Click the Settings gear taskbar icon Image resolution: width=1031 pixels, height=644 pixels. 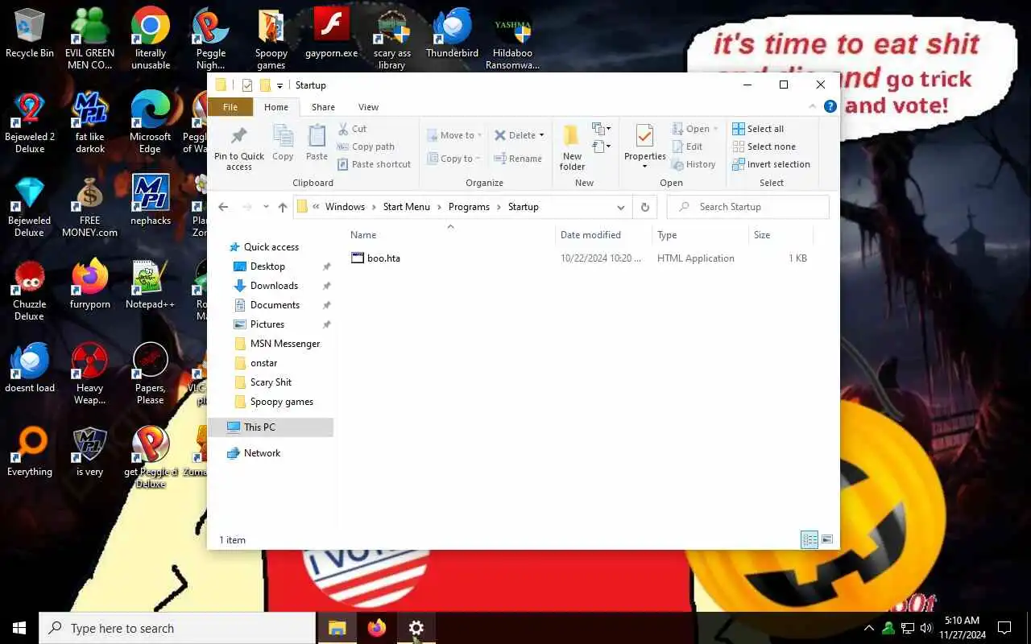point(416,628)
